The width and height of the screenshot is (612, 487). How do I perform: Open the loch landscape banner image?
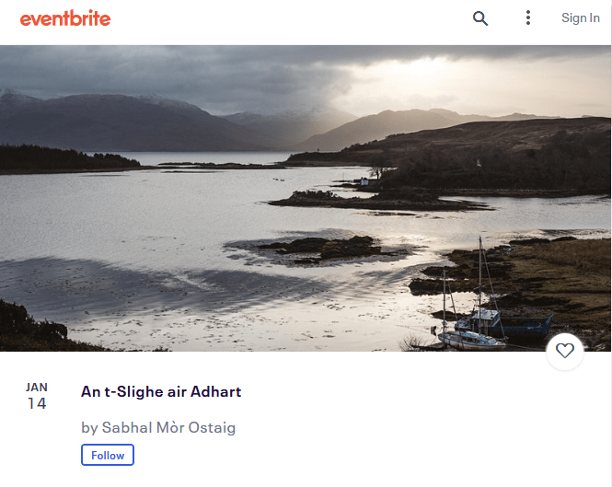tap(306, 198)
